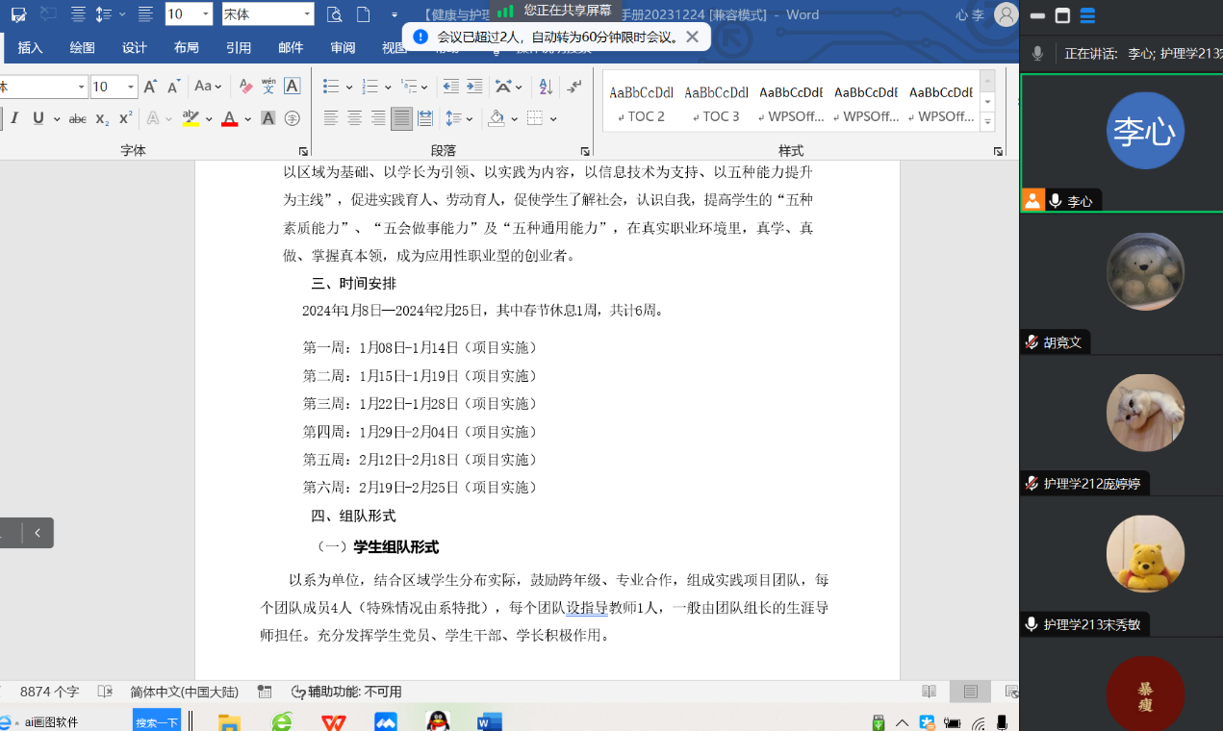Open QQ penguin from taskbar
1223x731 pixels.
point(439,721)
